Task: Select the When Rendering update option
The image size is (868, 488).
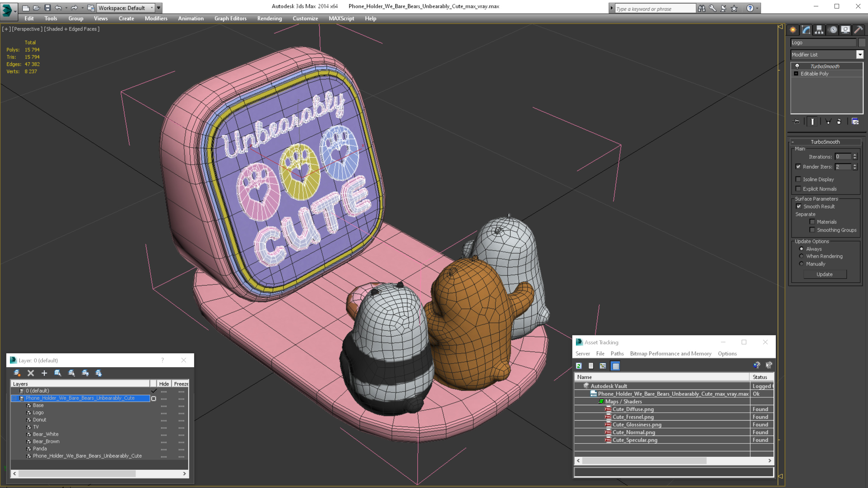Action: (x=801, y=256)
